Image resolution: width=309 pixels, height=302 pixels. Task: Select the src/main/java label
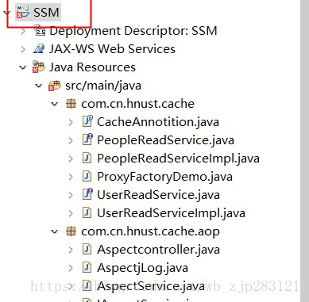(x=103, y=86)
